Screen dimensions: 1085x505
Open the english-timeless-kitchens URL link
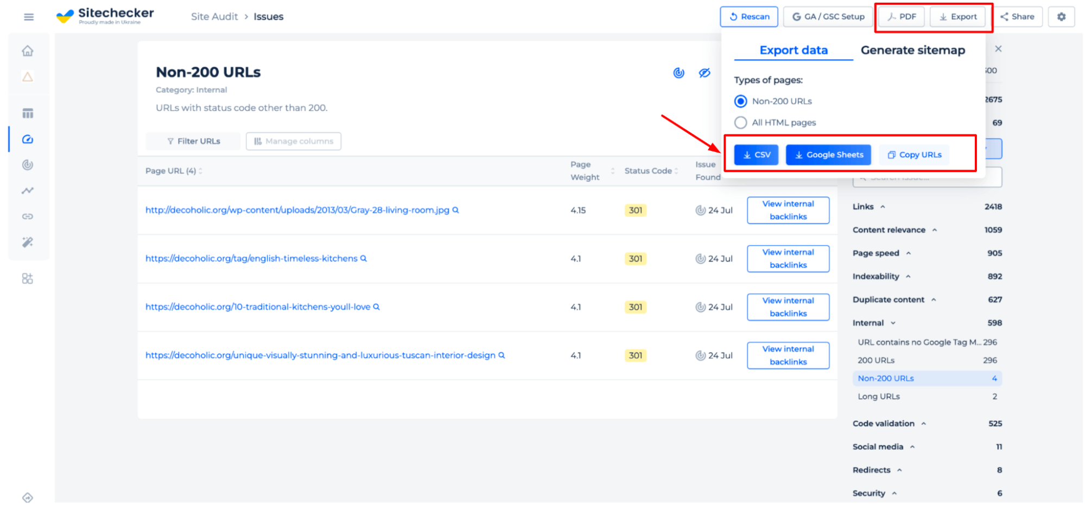coord(251,259)
